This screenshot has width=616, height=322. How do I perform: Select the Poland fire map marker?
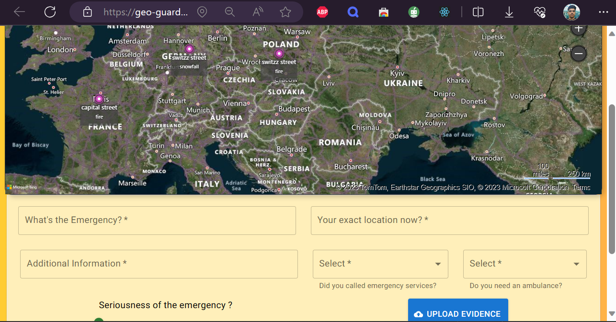279,53
